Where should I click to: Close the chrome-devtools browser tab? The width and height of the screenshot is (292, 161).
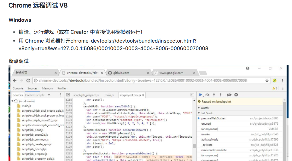(102, 73)
